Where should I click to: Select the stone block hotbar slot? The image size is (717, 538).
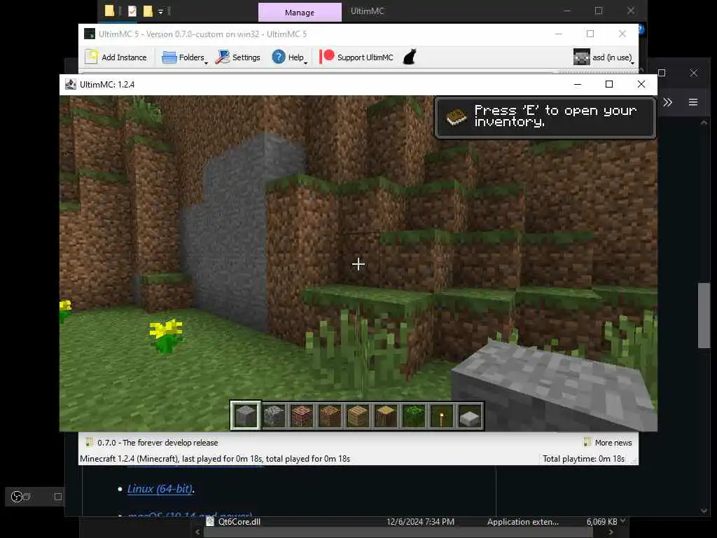coord(246,416)
